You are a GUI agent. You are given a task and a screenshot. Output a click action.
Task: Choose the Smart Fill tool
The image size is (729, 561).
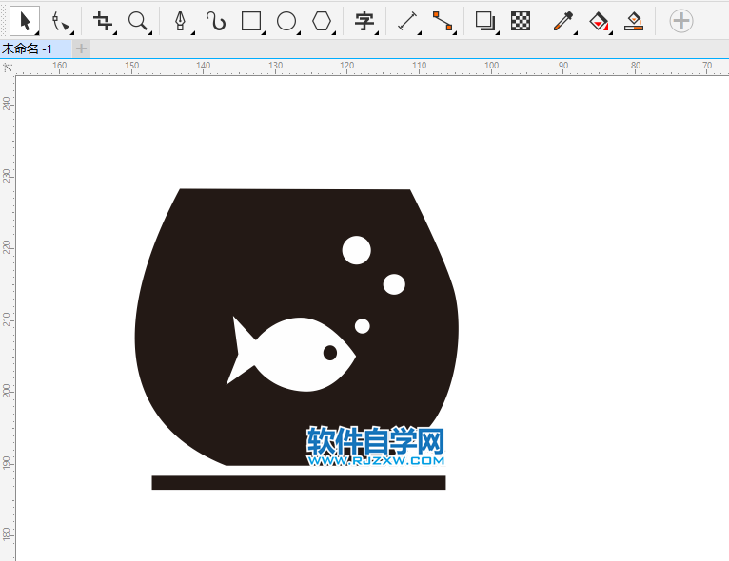634,21
